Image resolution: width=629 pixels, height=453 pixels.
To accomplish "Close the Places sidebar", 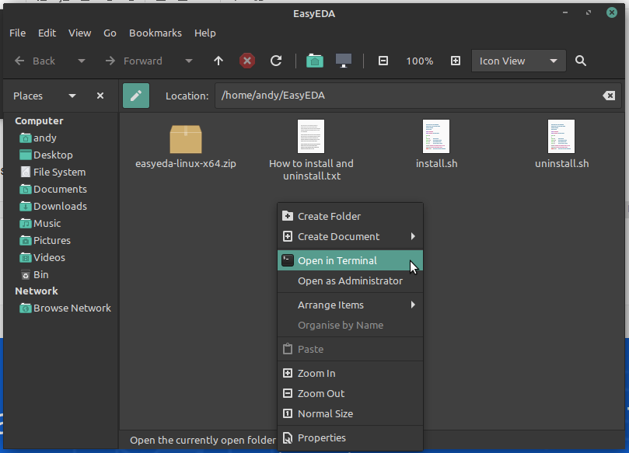I will point(100,96).
